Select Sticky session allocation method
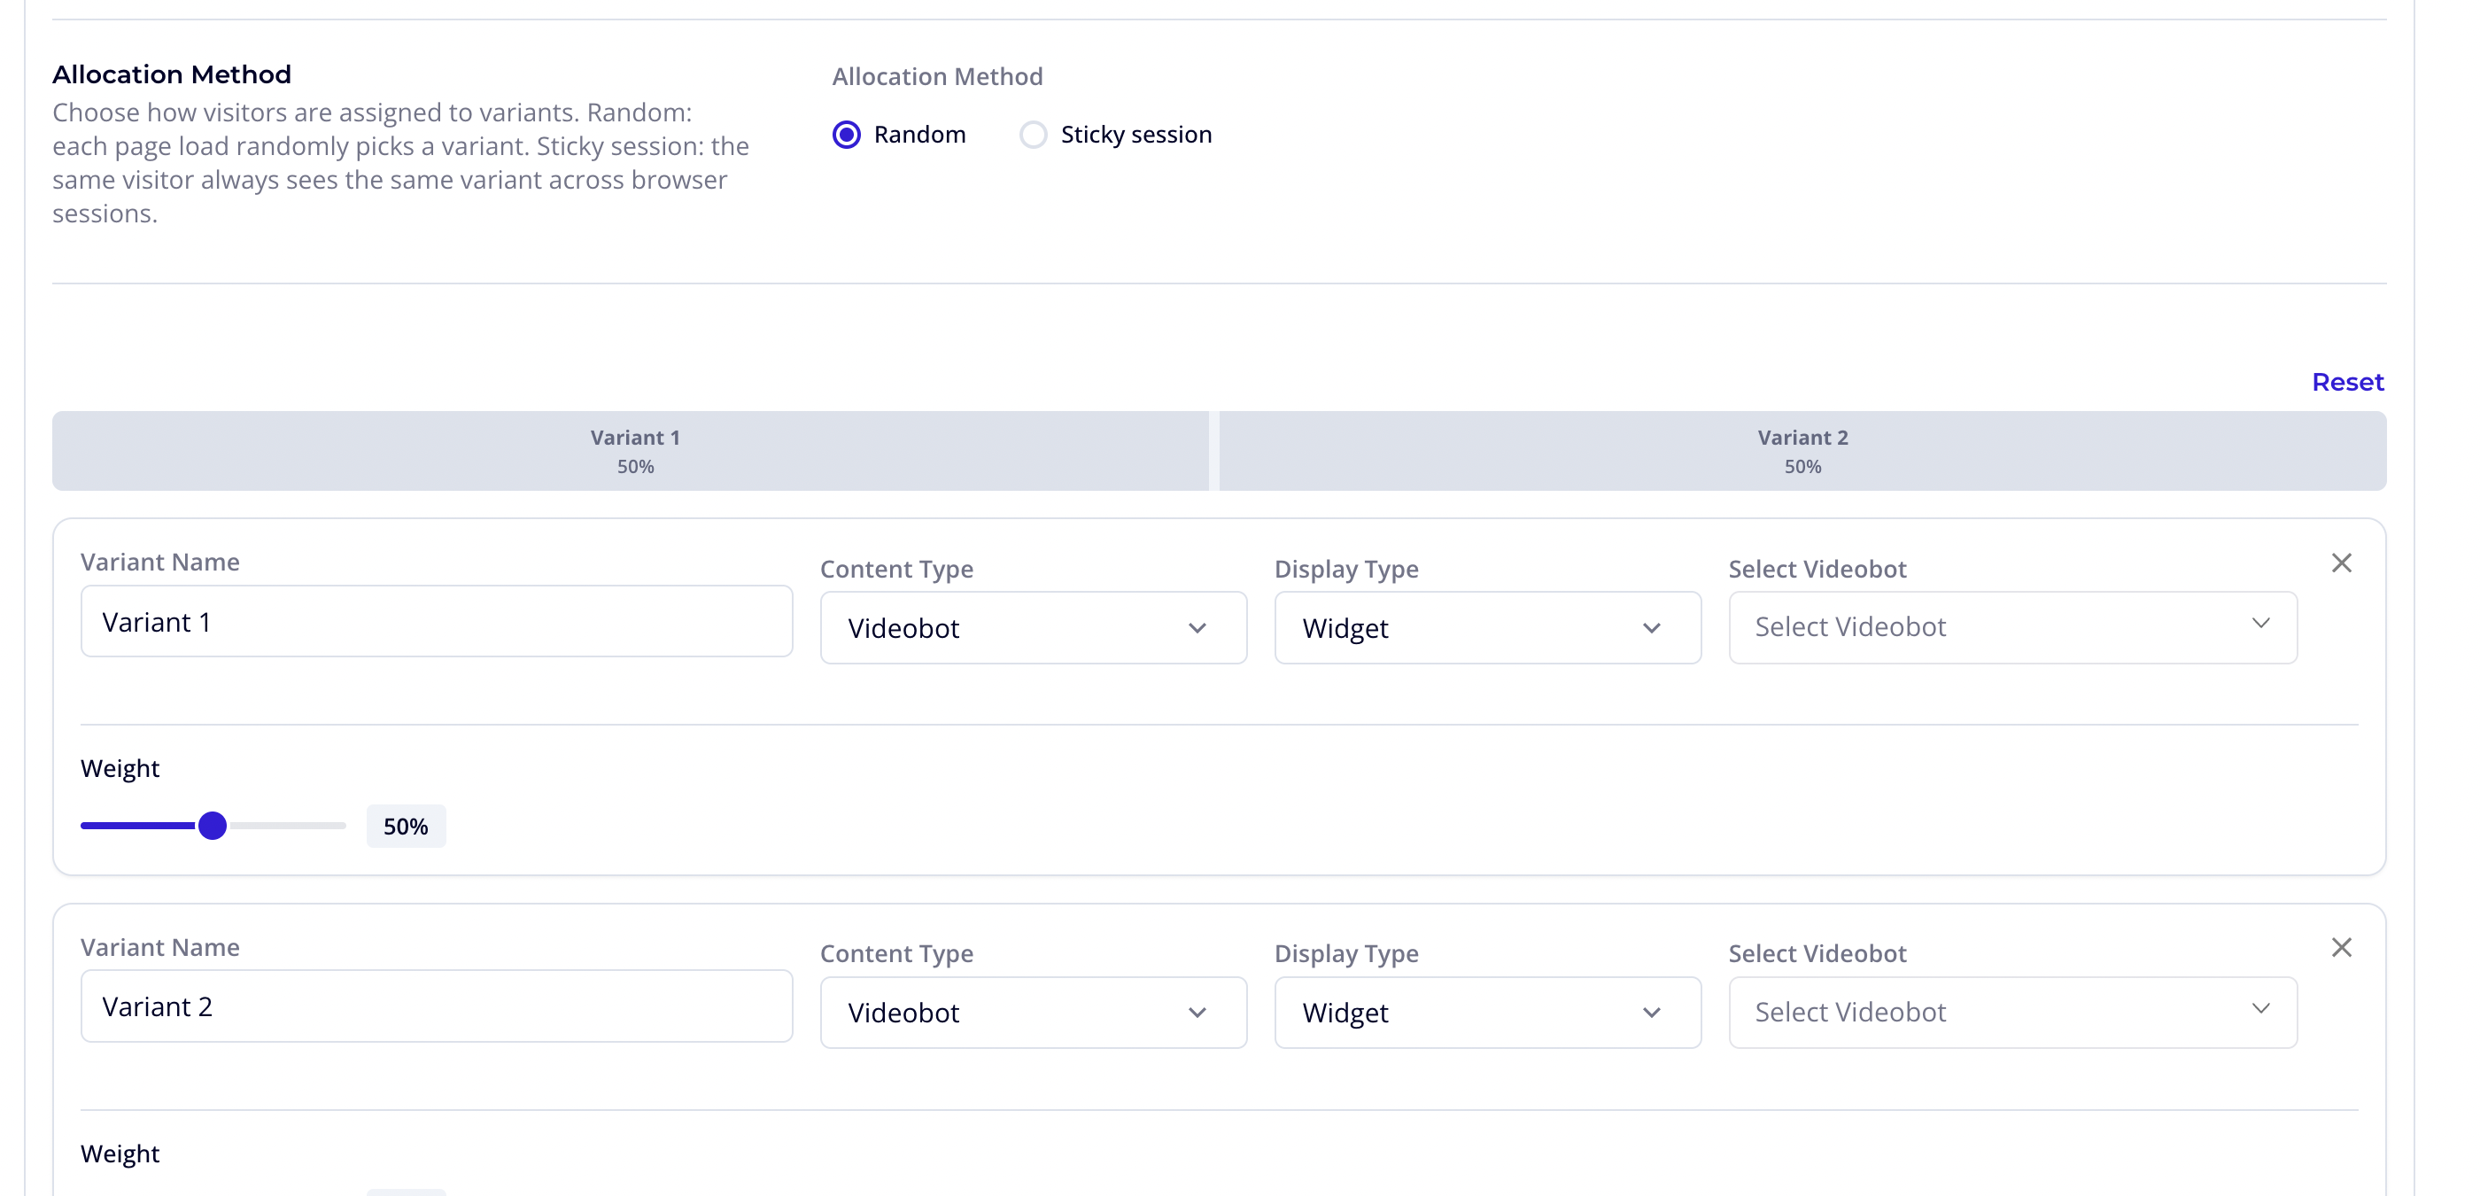Image resolution: width=2480 pixels, height=1196 pixels. (1033, 135)
